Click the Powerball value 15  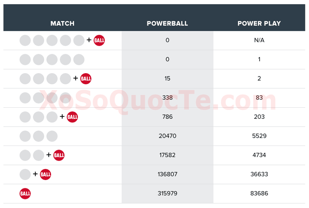pos(167,79)
